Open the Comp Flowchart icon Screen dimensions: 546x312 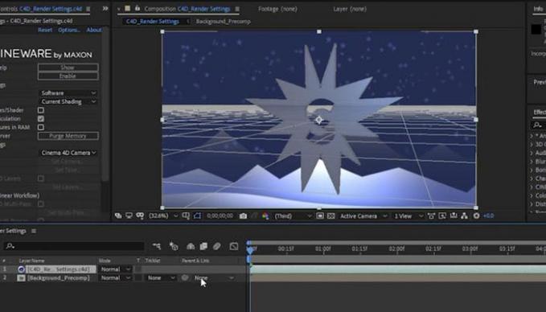point(464,216)
